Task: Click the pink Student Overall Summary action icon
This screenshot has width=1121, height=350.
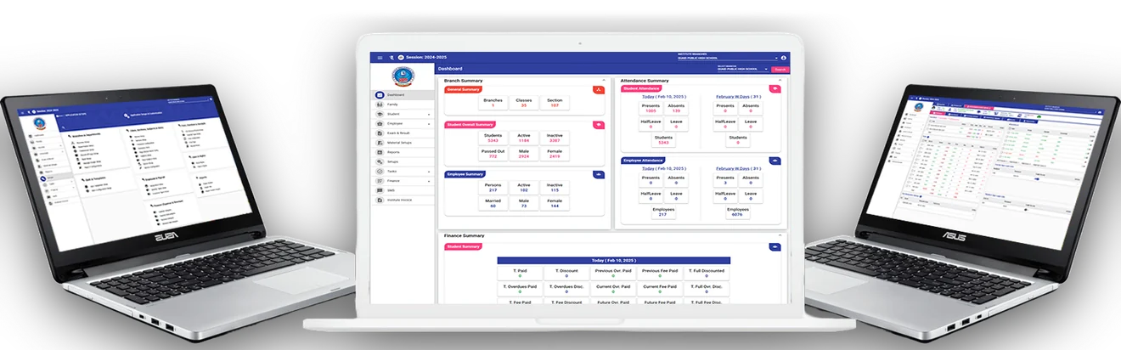Action: click(x=599, y=125)
